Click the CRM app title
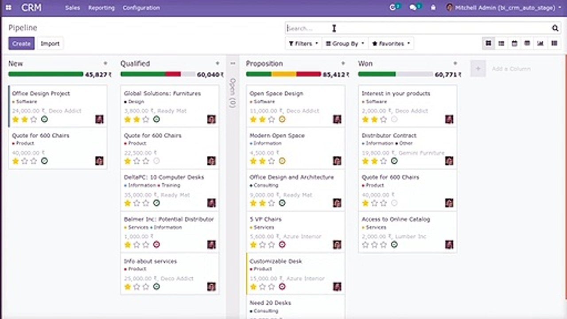 31,8
